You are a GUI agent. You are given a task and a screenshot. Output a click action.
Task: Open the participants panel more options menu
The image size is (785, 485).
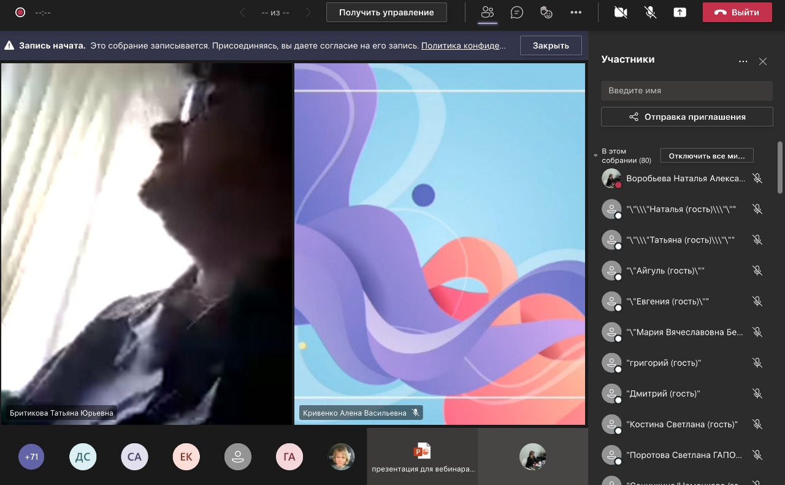pos(743,61)
